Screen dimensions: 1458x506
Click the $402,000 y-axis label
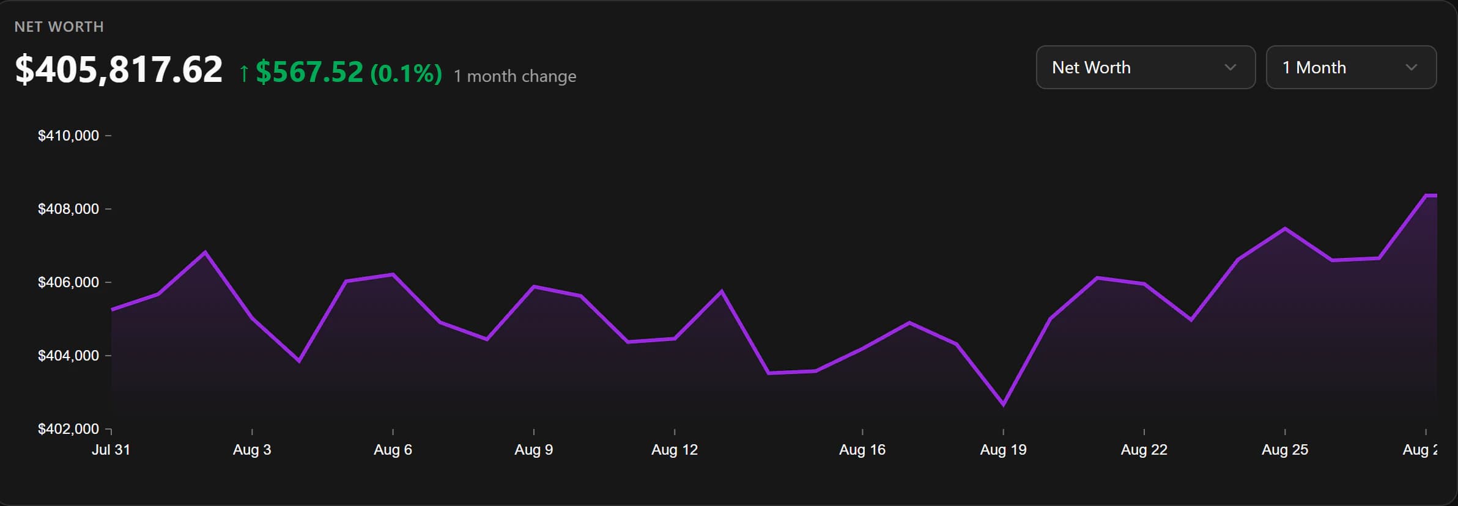68,429
